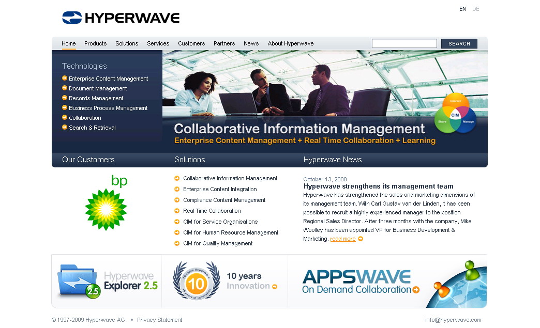
Task: Go to the Customers page
Action: click(191, 43)
